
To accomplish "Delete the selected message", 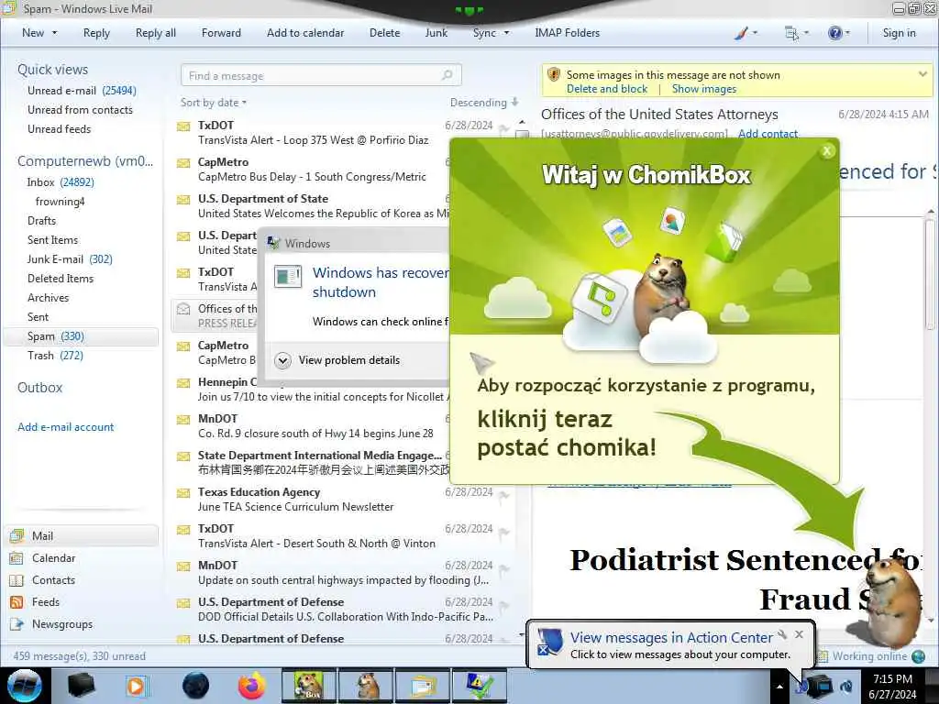I will pyautogui.click(x=384, y=33).
